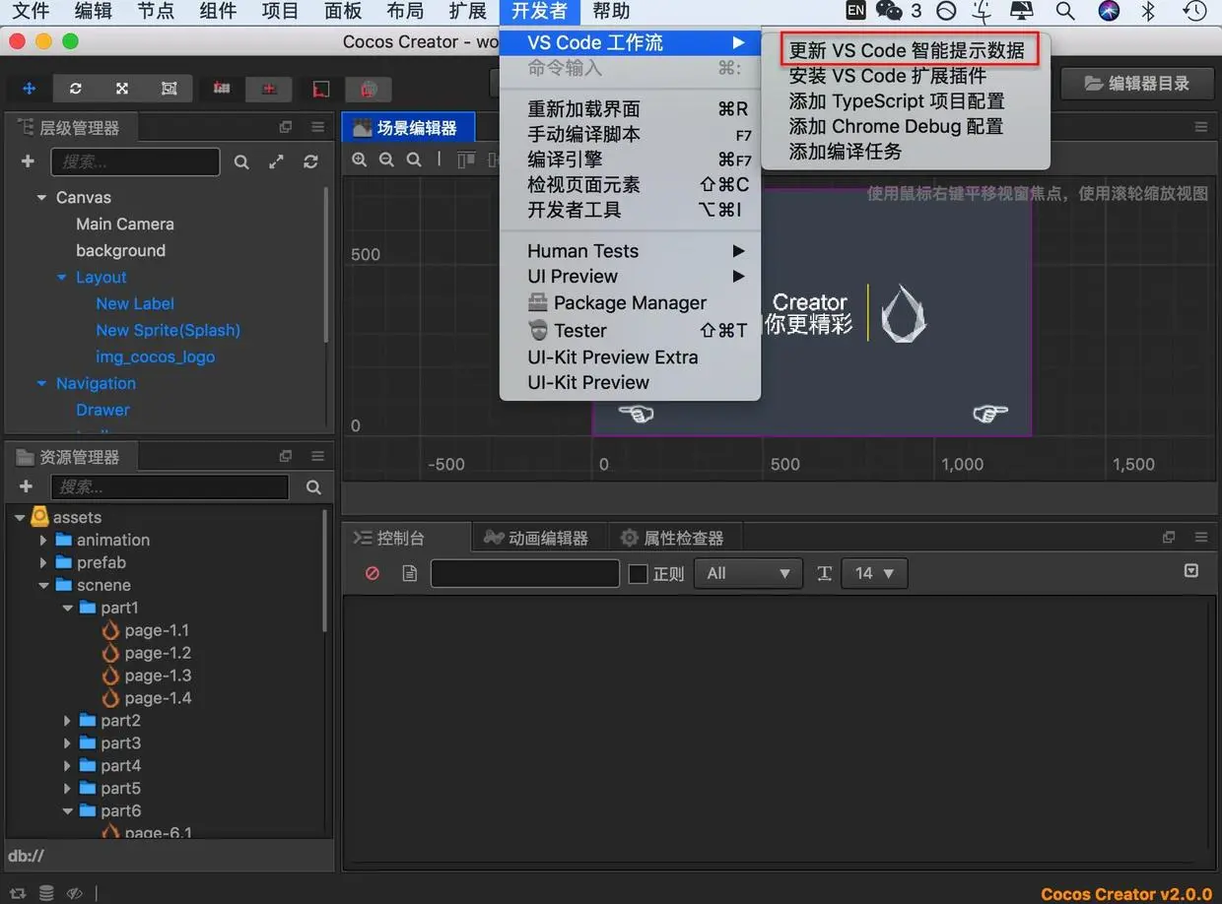Select the Scale transform tool
This screenshot has width=1222, height=904.
[120, 88]
